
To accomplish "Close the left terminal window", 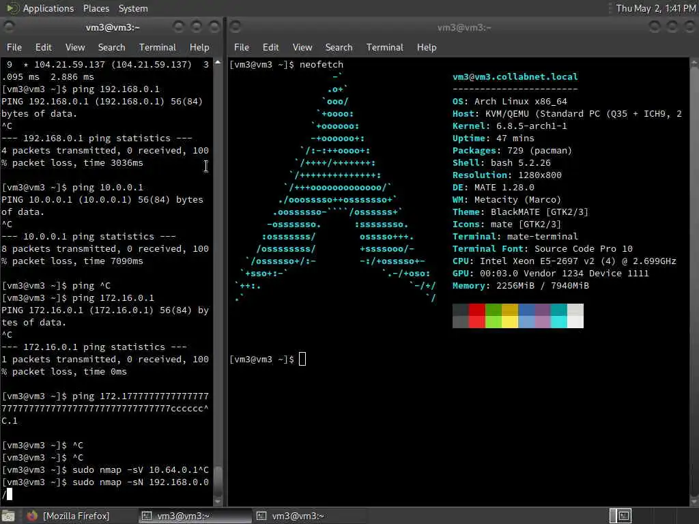I will [x=214, y=27].
